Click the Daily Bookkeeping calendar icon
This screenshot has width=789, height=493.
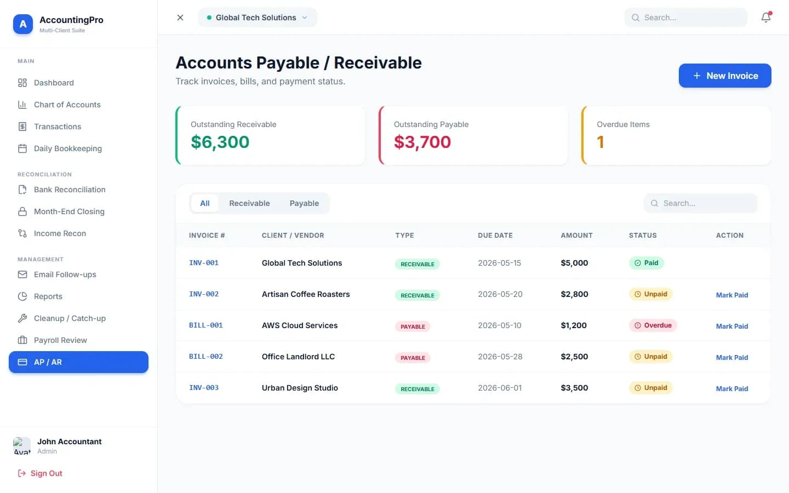pos(22,148)
